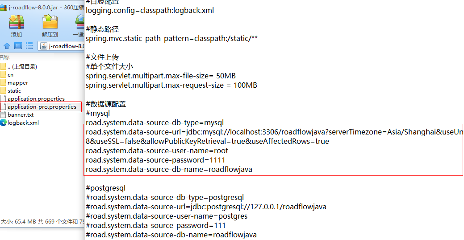Click the partially hidden 一键解压 toolbar icon
Screen dimensions: 464x240
(x=79, y=25)
